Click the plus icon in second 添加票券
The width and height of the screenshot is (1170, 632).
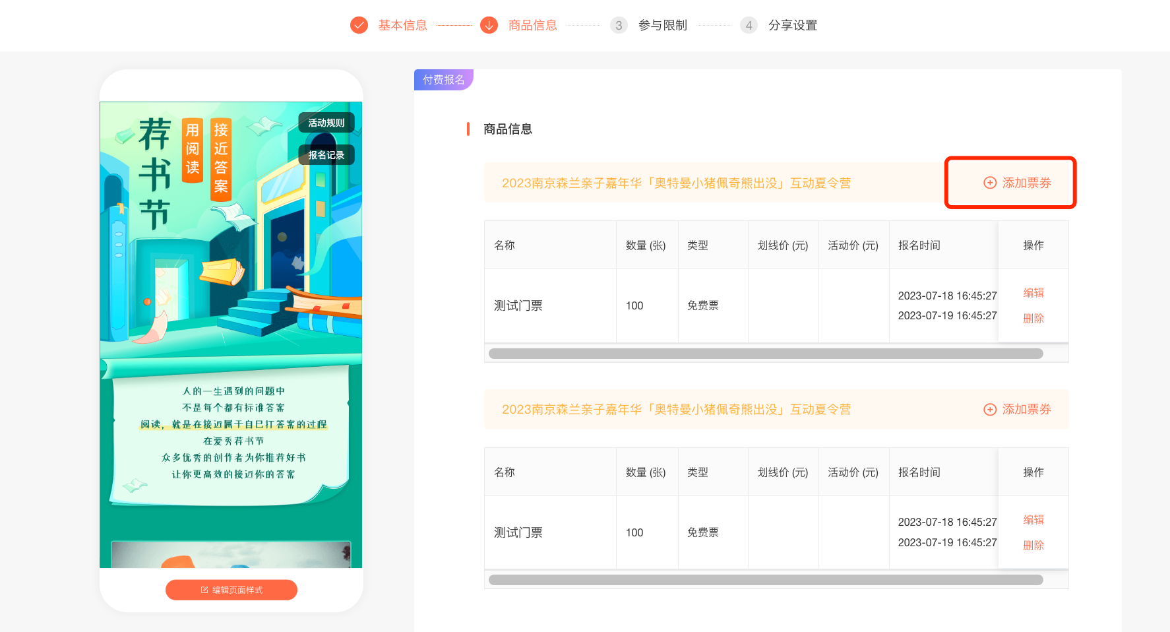[989, 410]
